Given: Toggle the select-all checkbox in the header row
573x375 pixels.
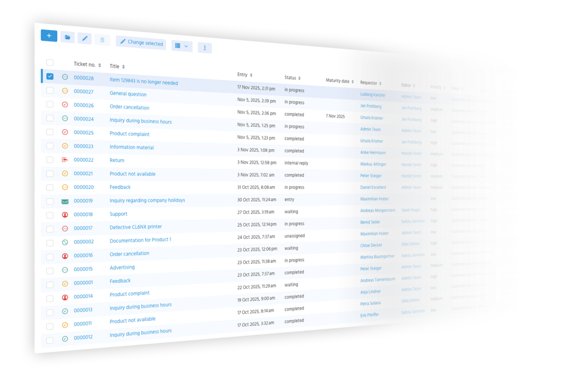Looking at the screenshot, I should pyautogui.click(x=50, y=62).
